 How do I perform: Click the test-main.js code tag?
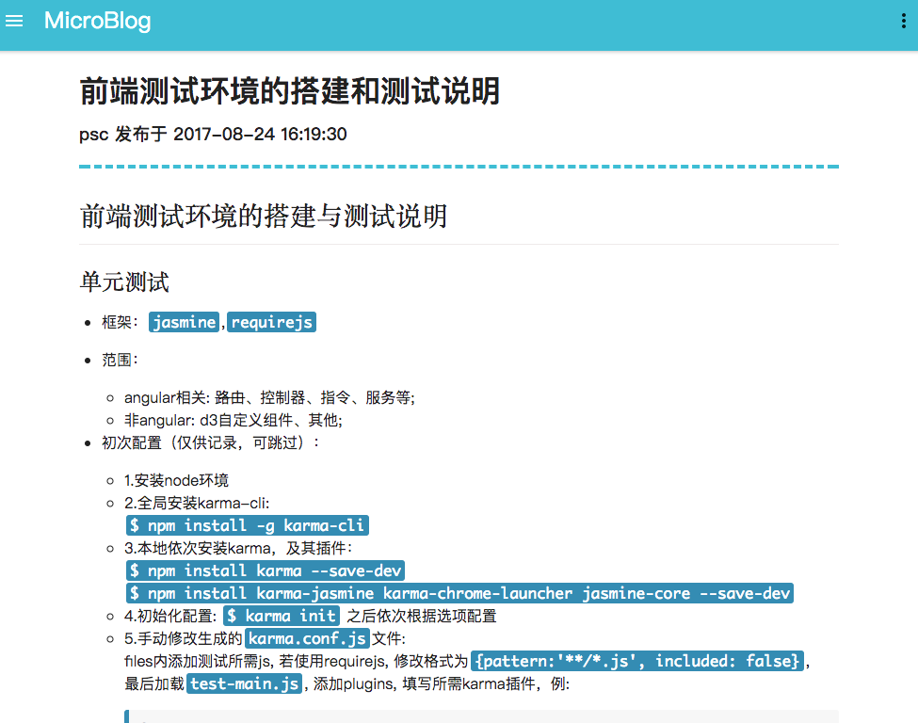pyautogui.click(x=244, y=683)
